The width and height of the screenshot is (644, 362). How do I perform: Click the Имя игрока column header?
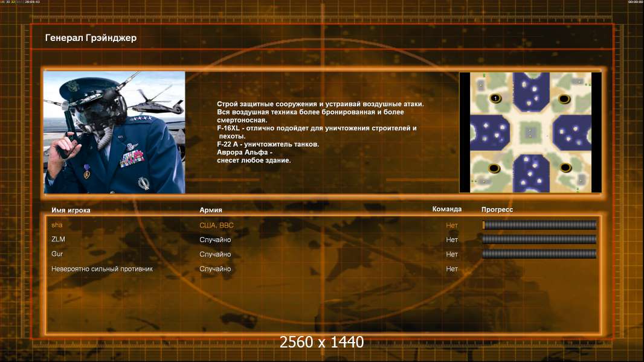[x=71, y=211]
